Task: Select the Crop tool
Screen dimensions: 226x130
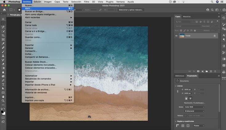Action: 3,35
